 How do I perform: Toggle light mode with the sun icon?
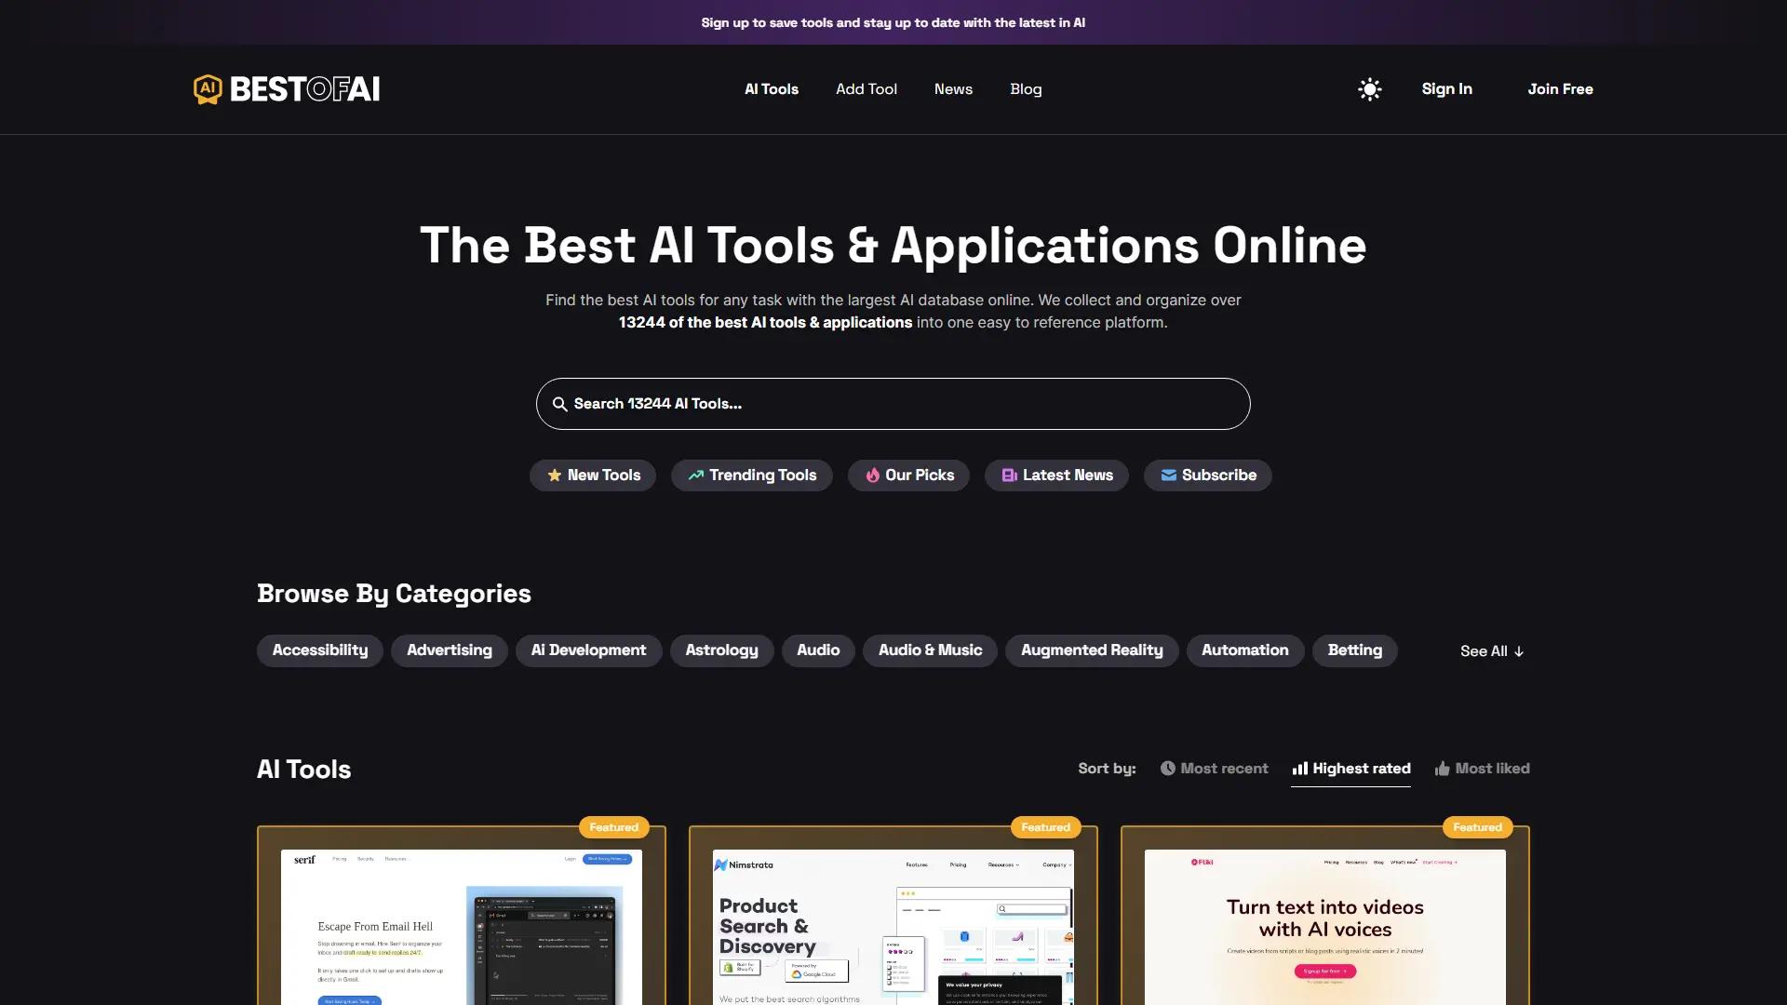pos(1369,89)
